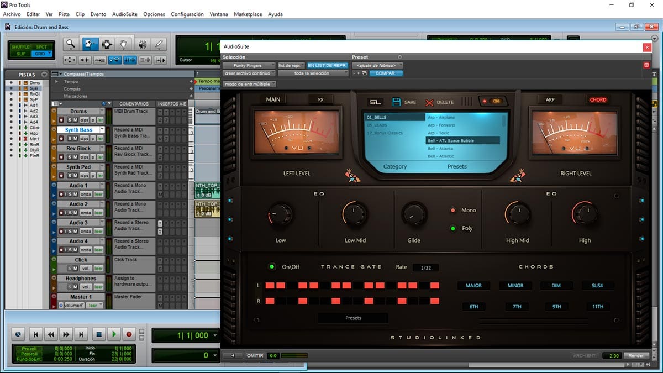Adjust the Low EQ knob
Viewport: 663px width, 373px height.
coord(281,213)
